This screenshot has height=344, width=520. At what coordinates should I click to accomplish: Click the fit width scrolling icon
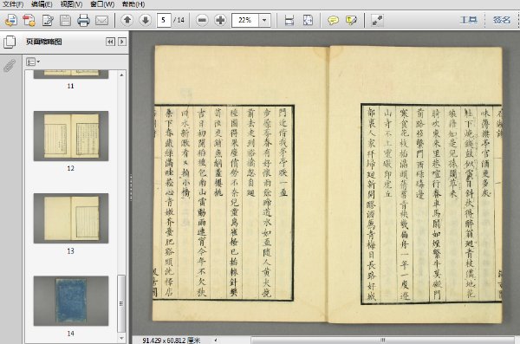[289, 20]
